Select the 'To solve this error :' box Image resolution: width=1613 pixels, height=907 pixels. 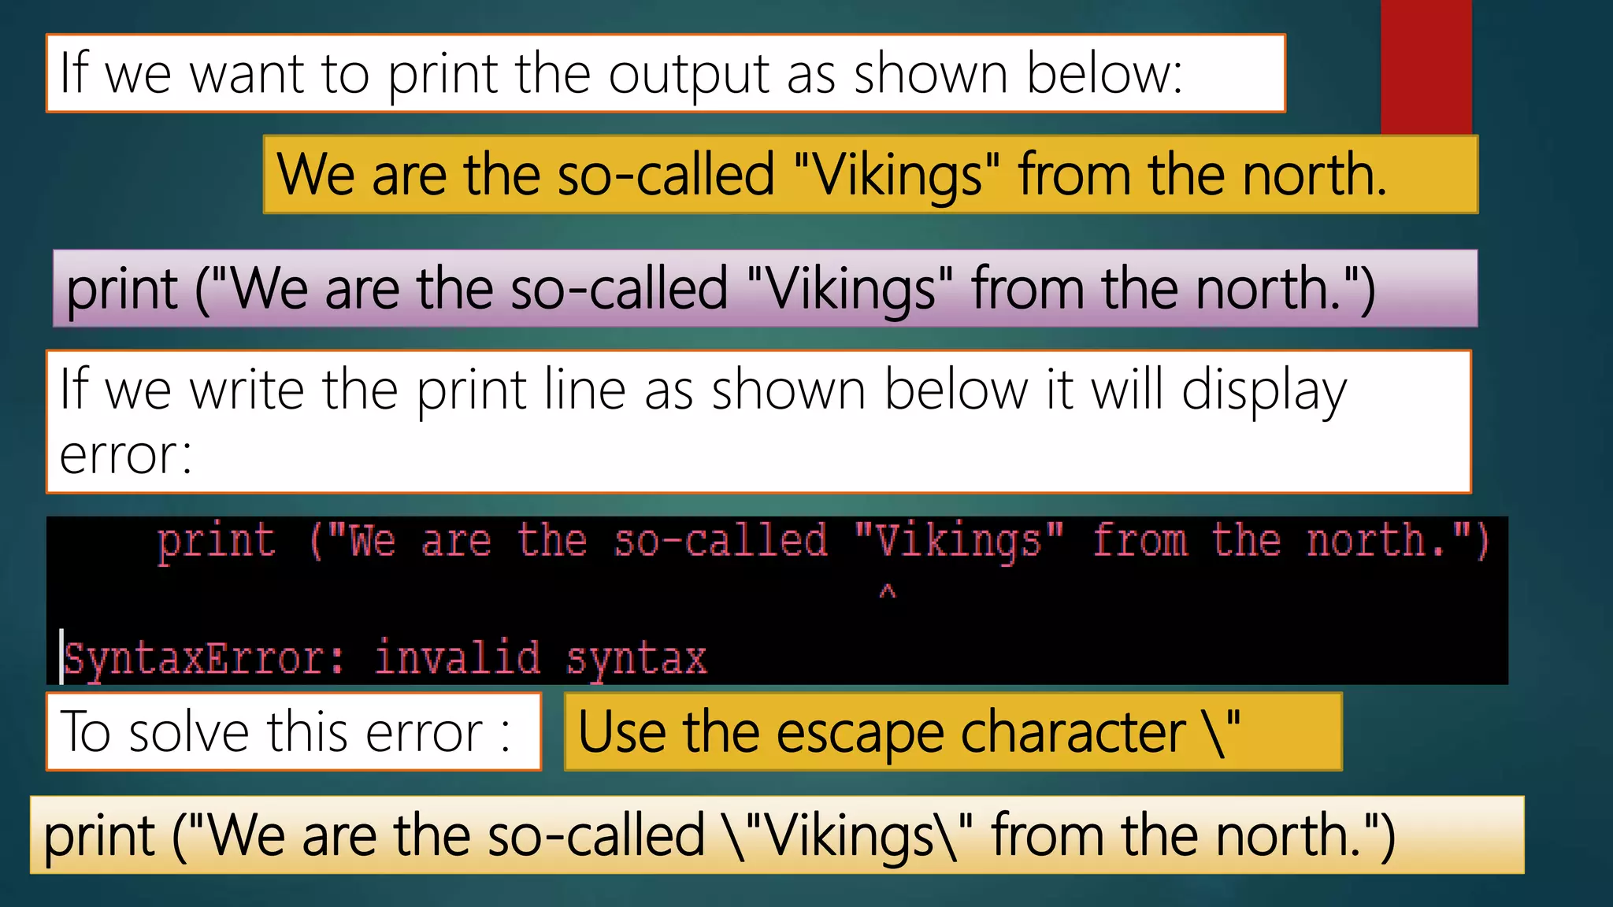[x=293, y=731]
